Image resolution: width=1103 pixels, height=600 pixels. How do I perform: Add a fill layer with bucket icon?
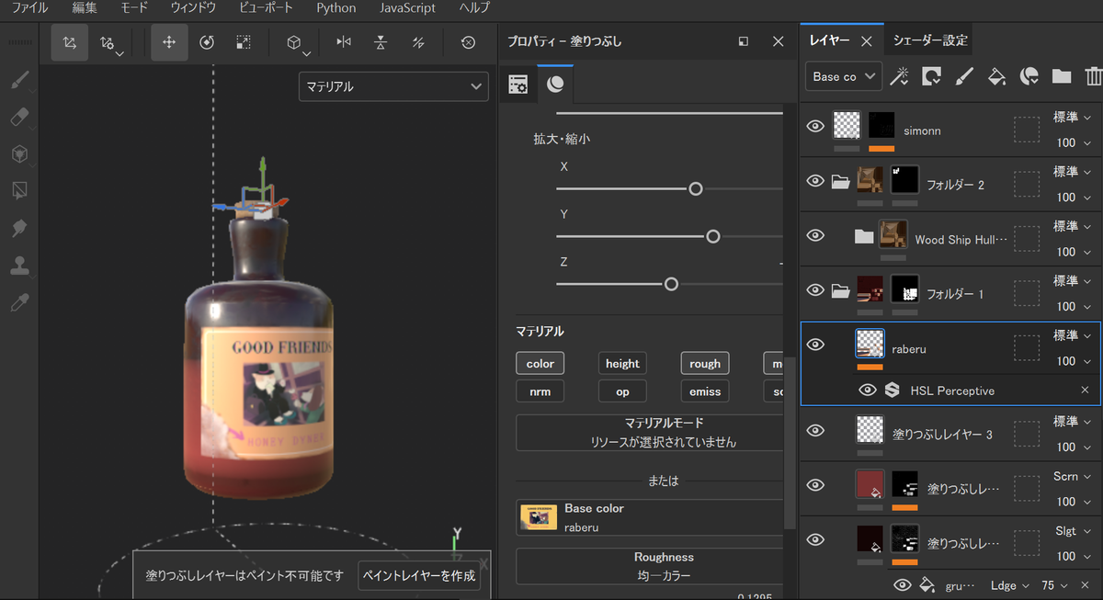tap(996, 76)
